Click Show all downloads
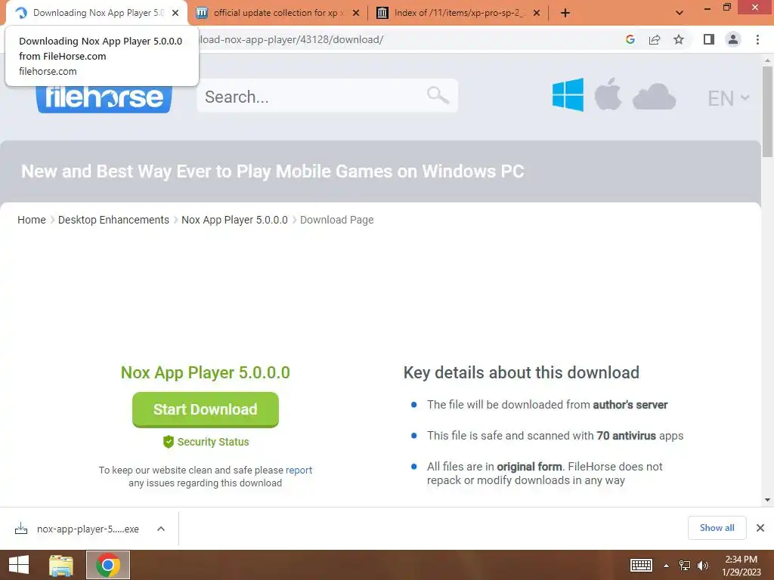The image size is (774, 580). (717, 528)
